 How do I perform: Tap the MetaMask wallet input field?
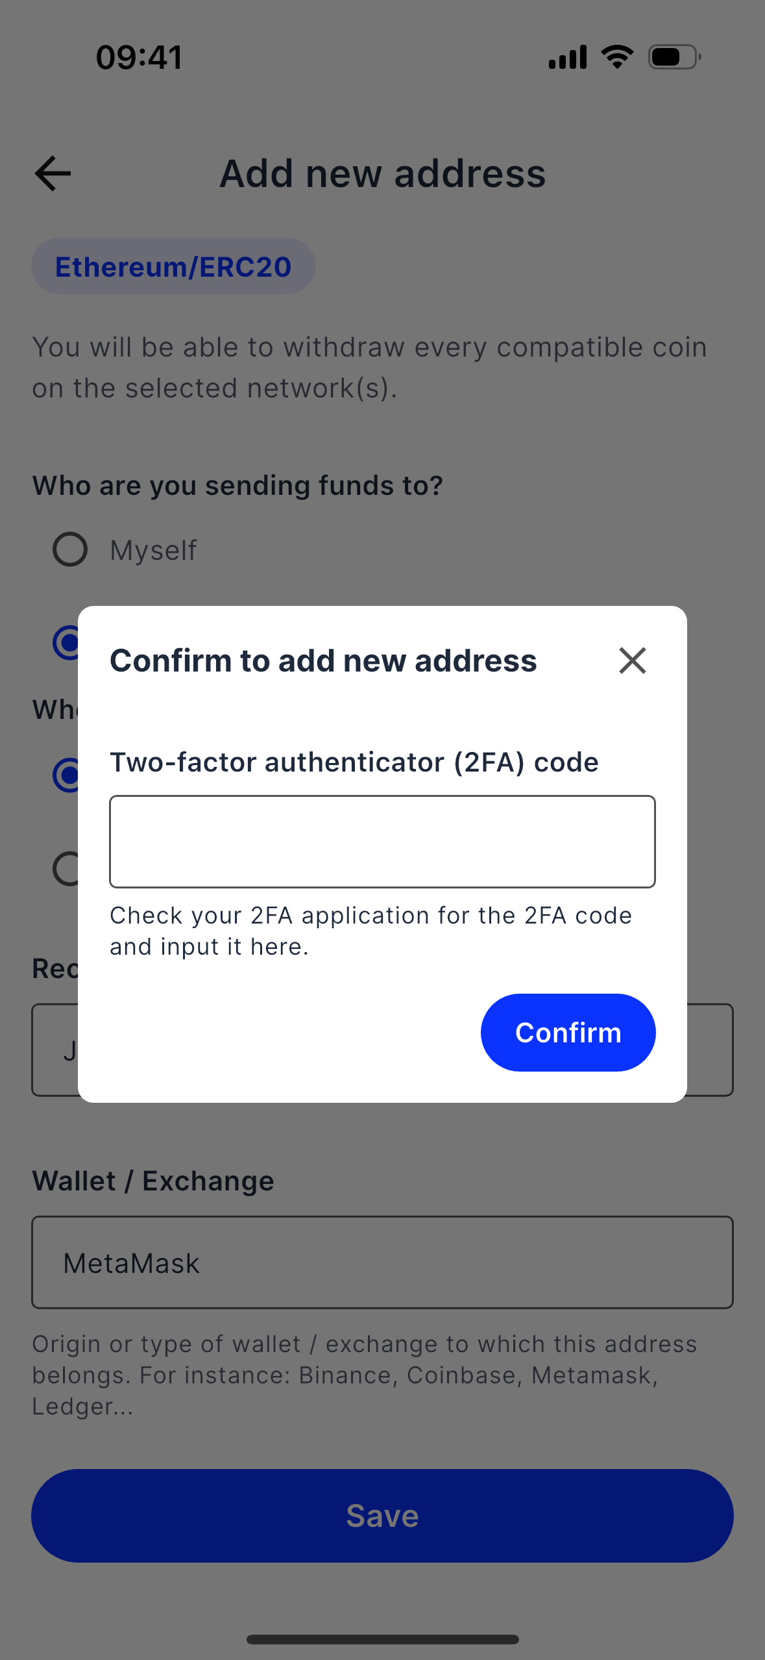[x=382, y=1262]
